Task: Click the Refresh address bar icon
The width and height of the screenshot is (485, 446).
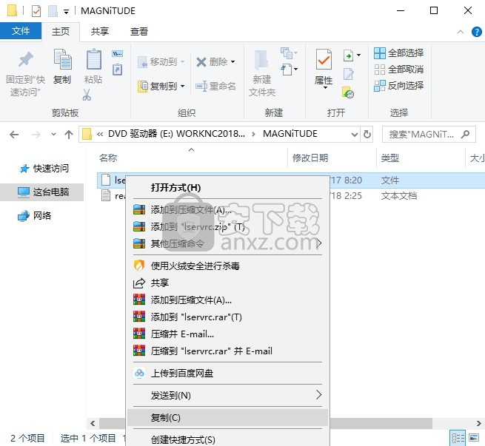Action: coord(367,134)
